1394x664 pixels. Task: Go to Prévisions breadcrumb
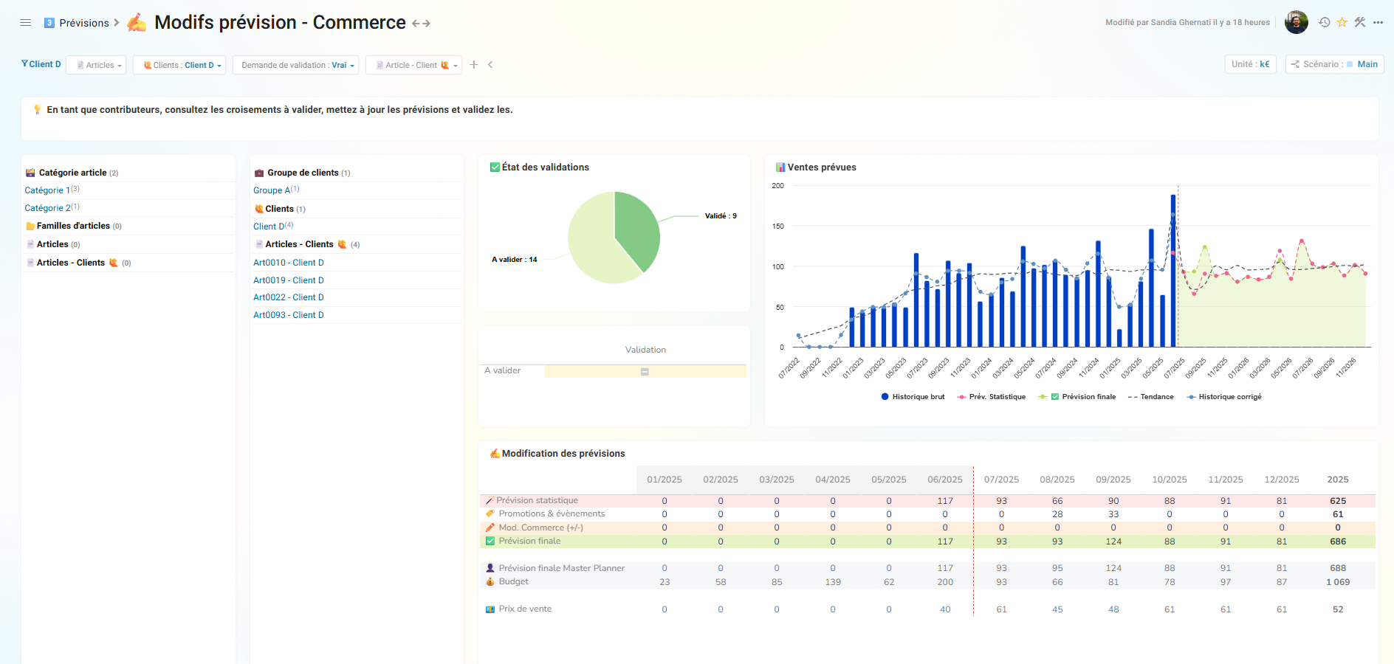(x=83, y=23)
